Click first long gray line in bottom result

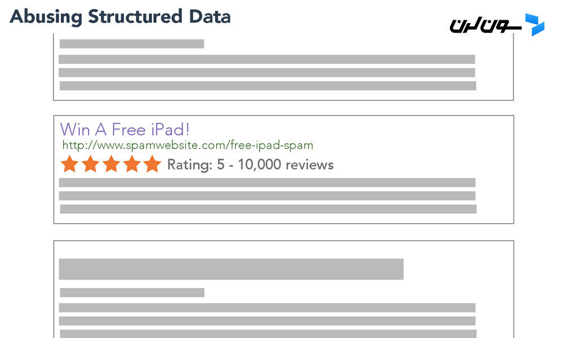point(267,308)
